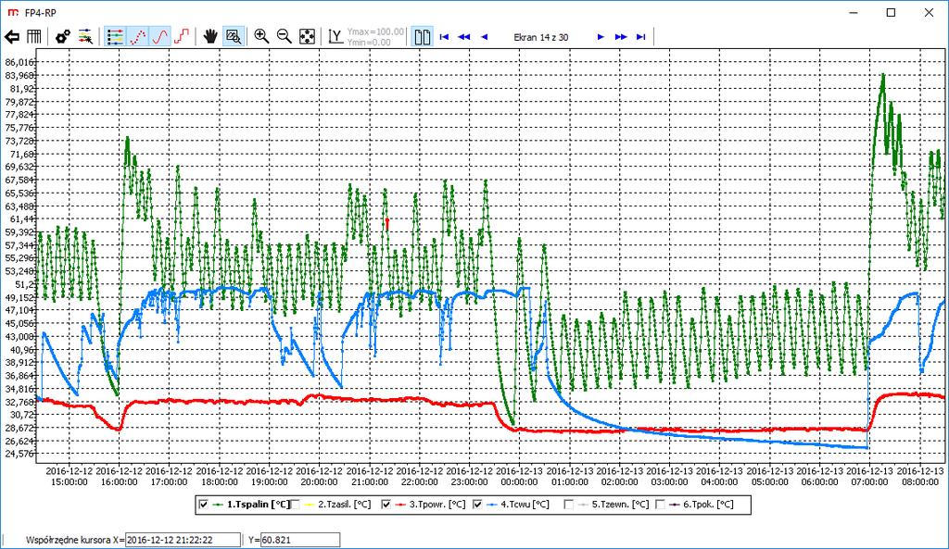This screenshot has height=549, width=949.
Task: Enable the 2.Tzasil. series checkbox
Action: [x=295, y=505]
